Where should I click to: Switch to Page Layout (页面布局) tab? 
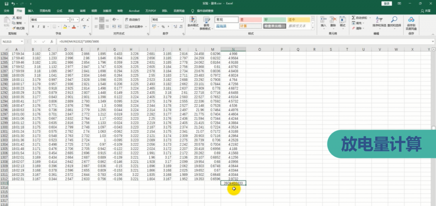[45, 11]
